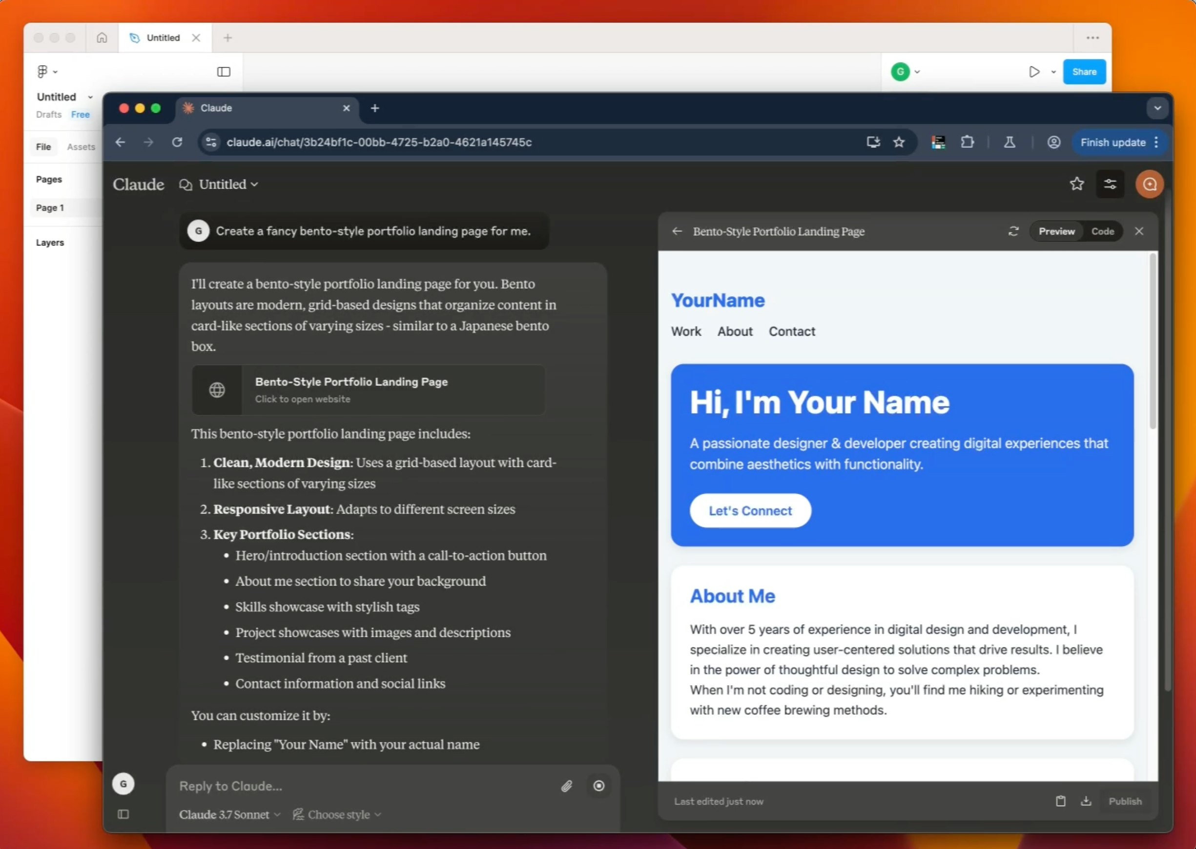This screenshot has width=1196, height=849.
Task: Publish the bento-style landing page
Action: click(1125, 801)
